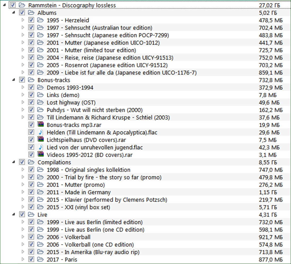Click folder icon of Lost highway (OST)
Screen dimensions: 291x264
pos(40,102)
